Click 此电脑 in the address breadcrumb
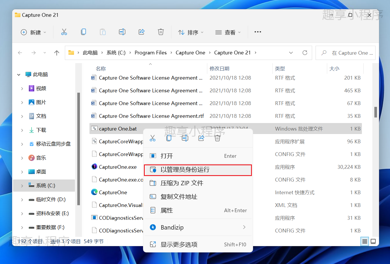This screenshot has height=264, width=390. 90,53
